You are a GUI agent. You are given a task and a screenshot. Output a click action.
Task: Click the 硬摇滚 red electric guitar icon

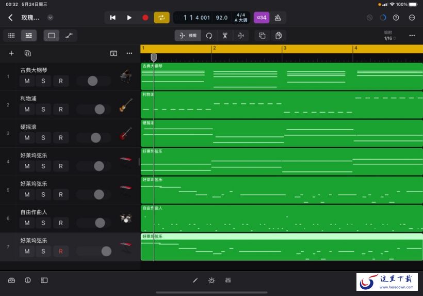[x=126, y=133]
